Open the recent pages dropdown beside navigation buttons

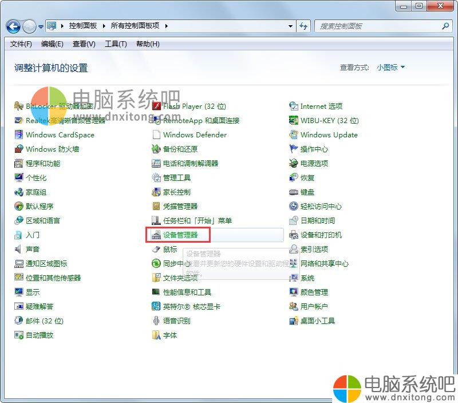[x=41, y=26]
